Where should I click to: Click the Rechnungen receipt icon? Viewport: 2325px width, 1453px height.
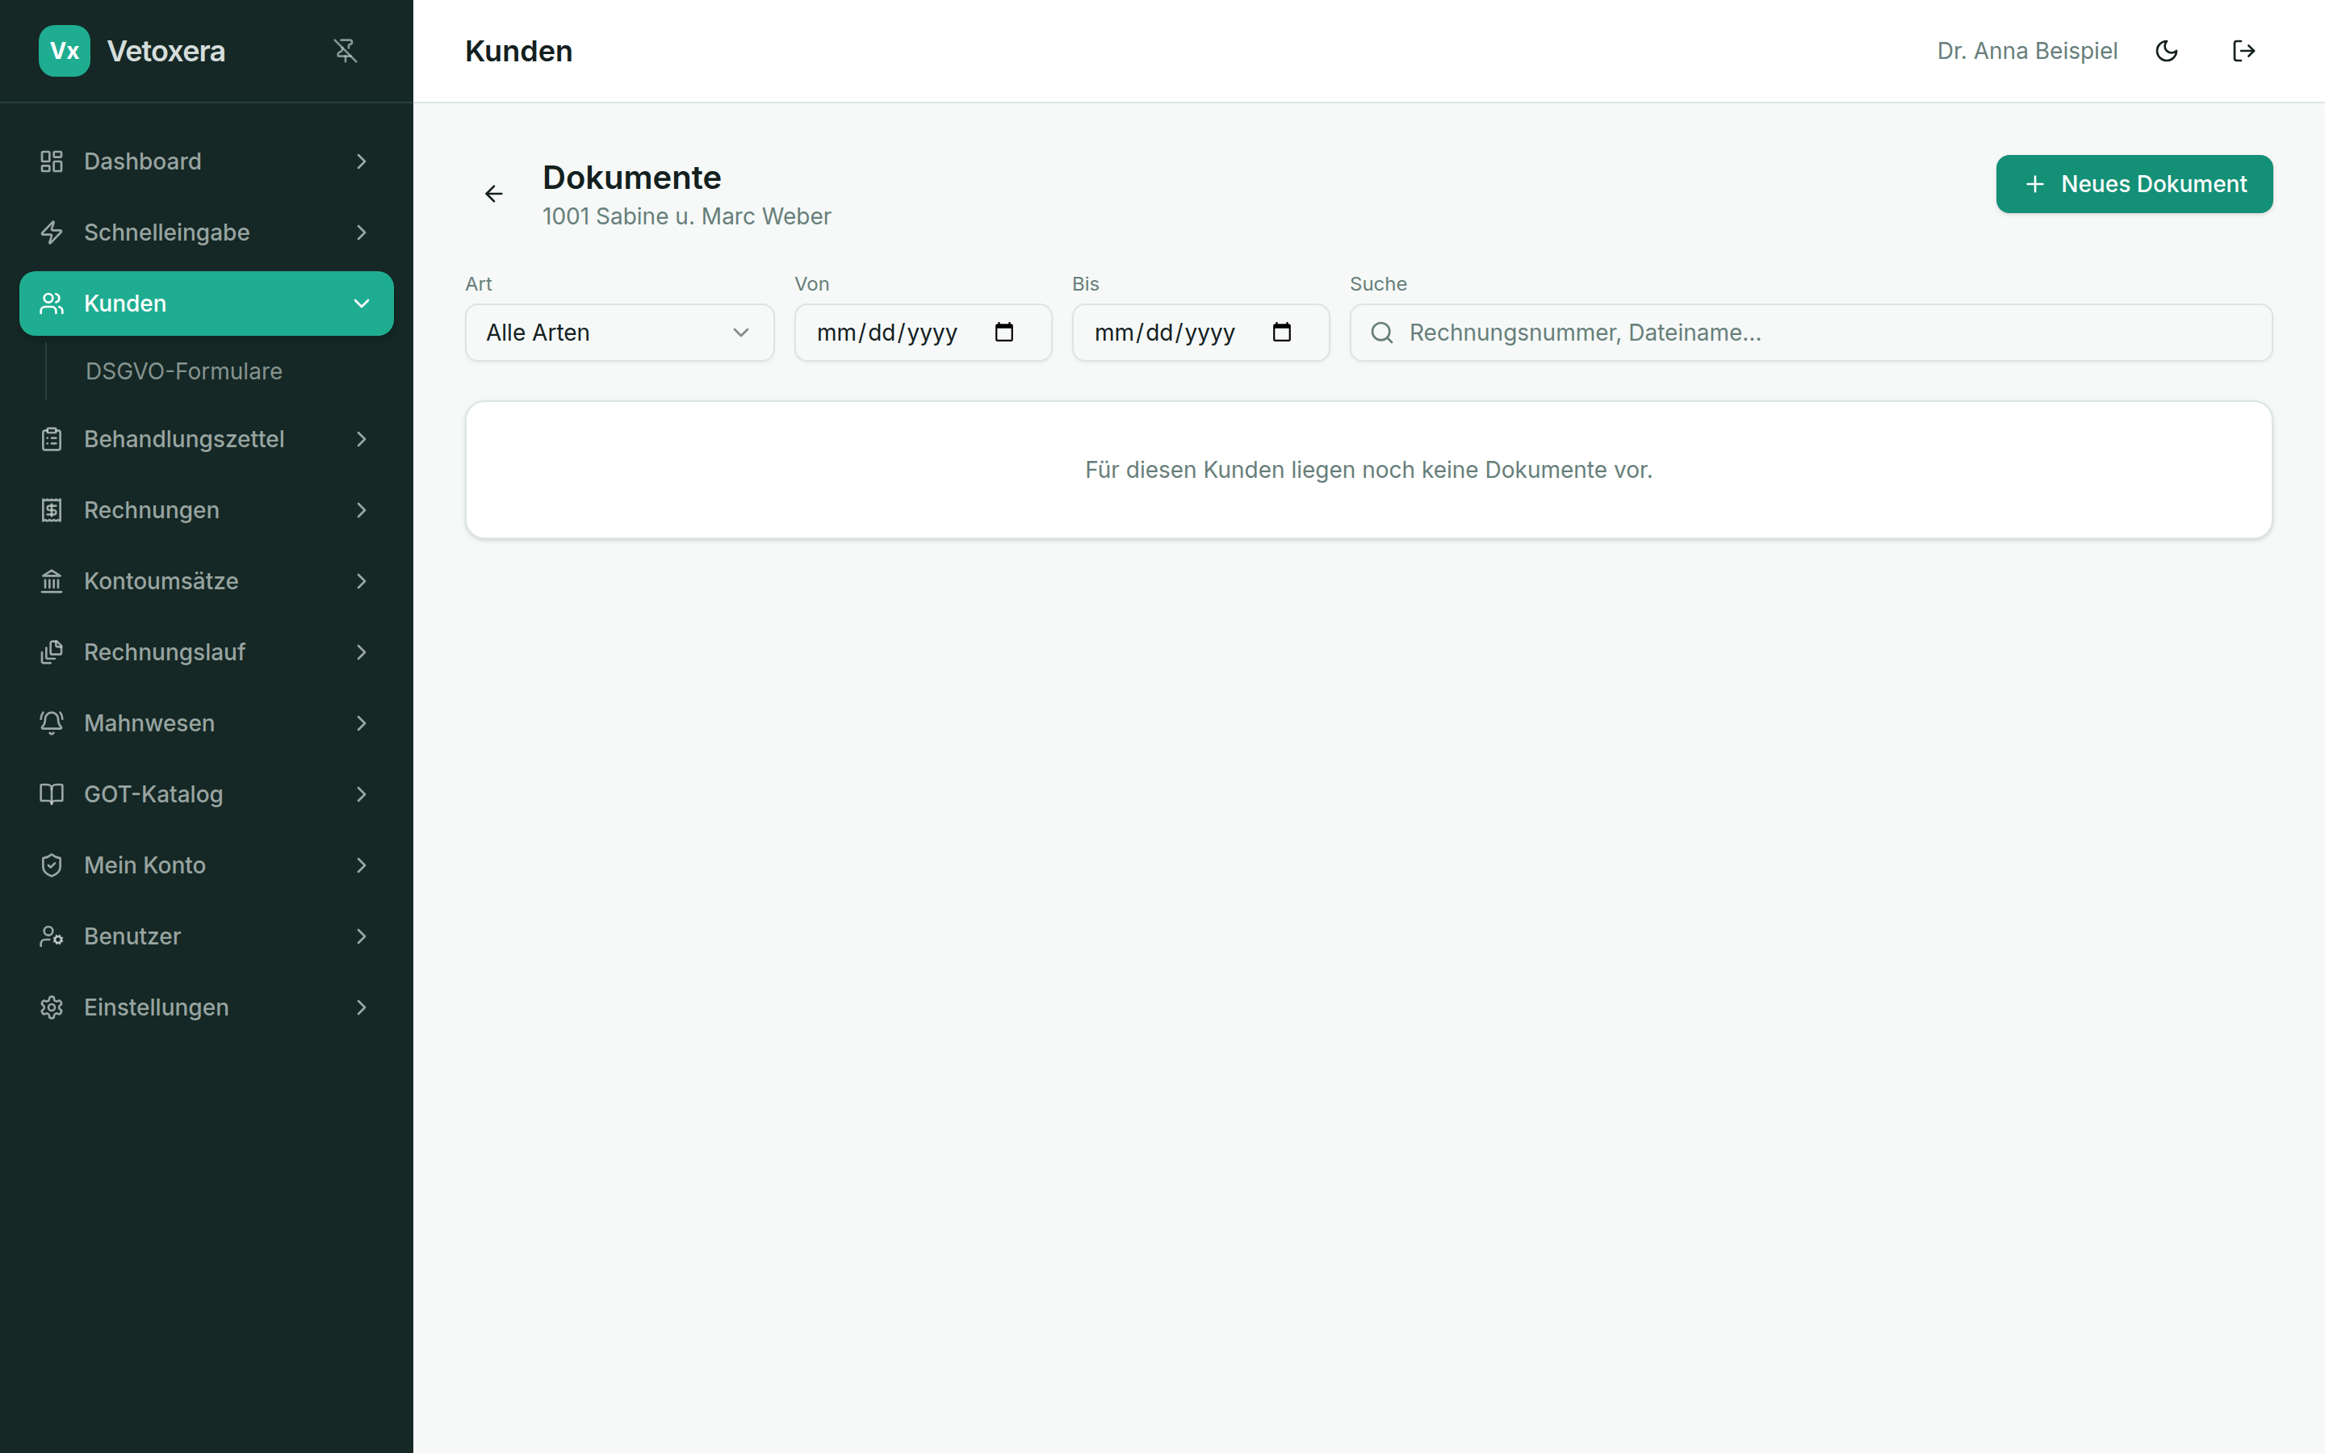[52, 510]
